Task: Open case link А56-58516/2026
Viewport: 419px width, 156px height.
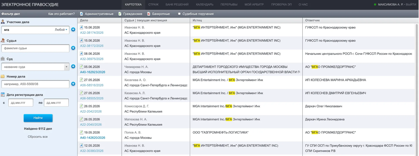Action: 92,85
